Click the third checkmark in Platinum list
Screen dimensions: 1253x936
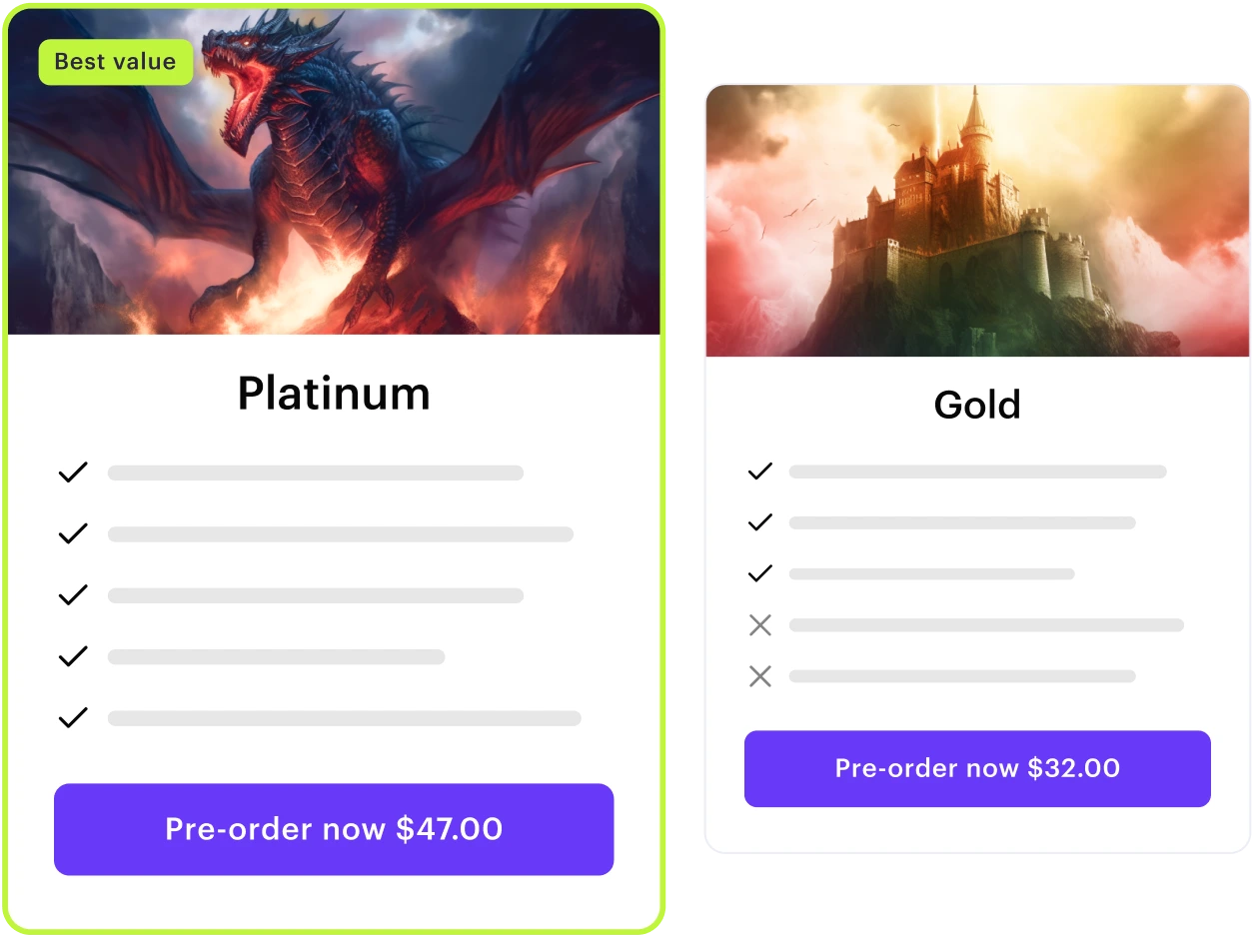(73, 595)
